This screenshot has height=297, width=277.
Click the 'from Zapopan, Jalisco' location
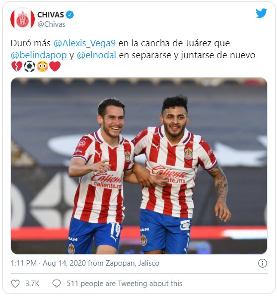pos(124,263)
